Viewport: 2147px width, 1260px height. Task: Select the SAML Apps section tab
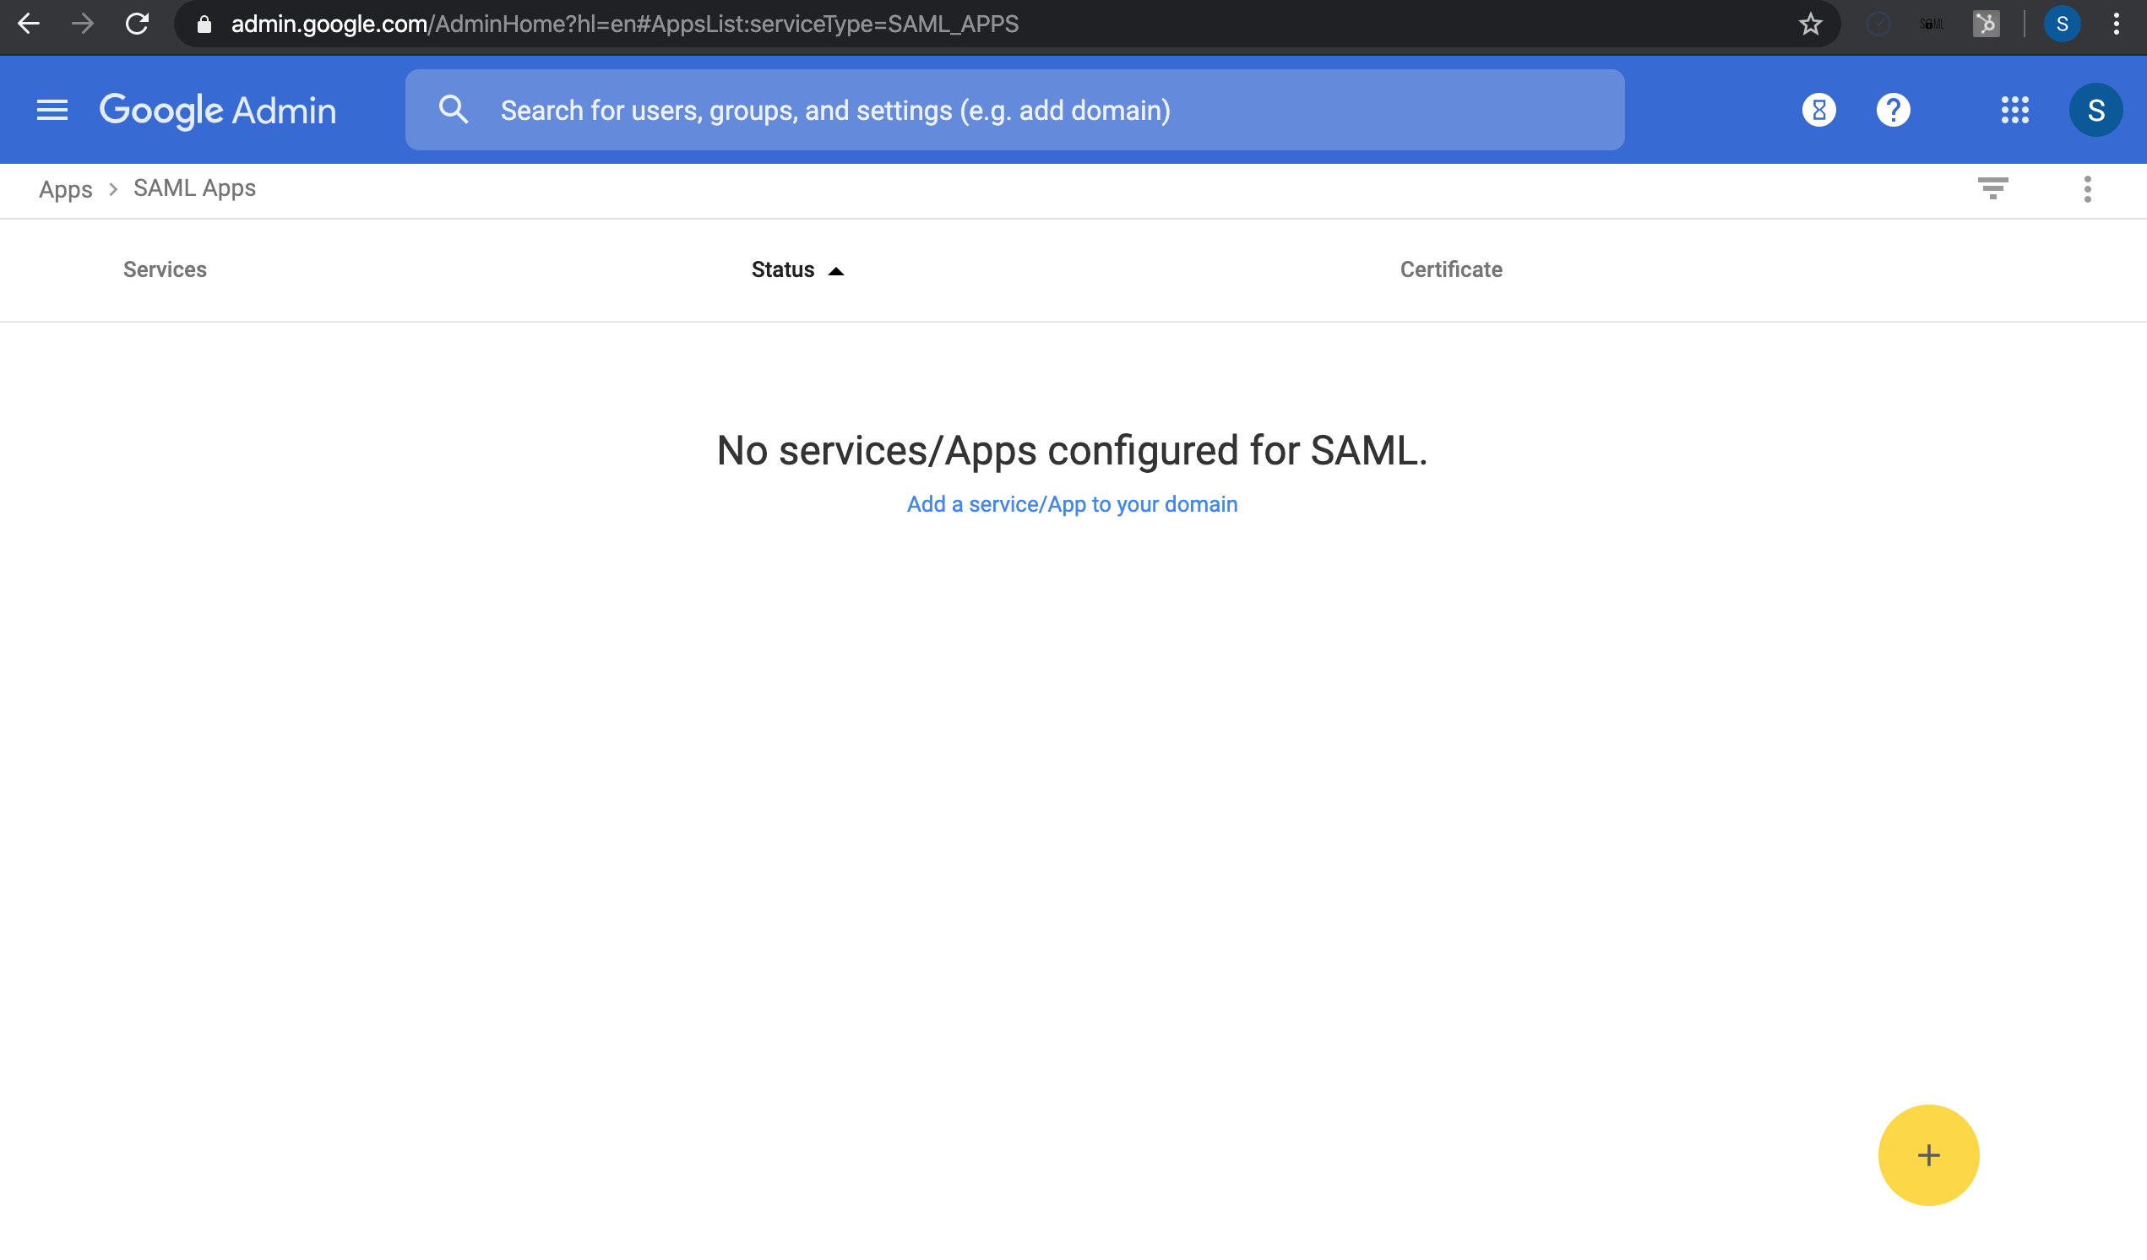[195, 187]
